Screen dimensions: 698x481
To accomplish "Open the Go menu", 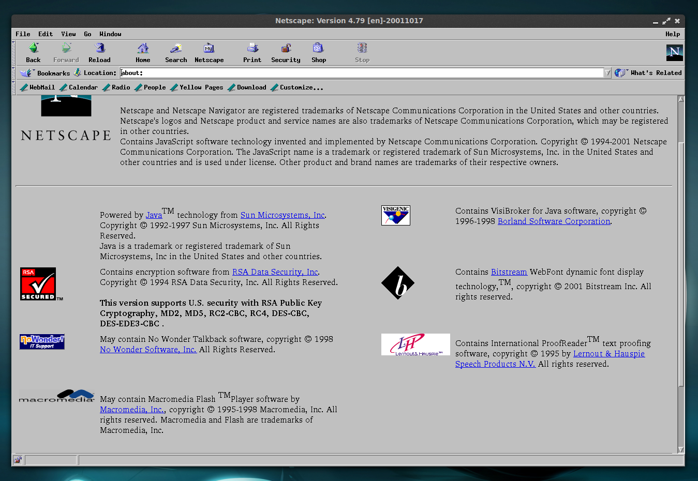I will [x=87, y=34].
